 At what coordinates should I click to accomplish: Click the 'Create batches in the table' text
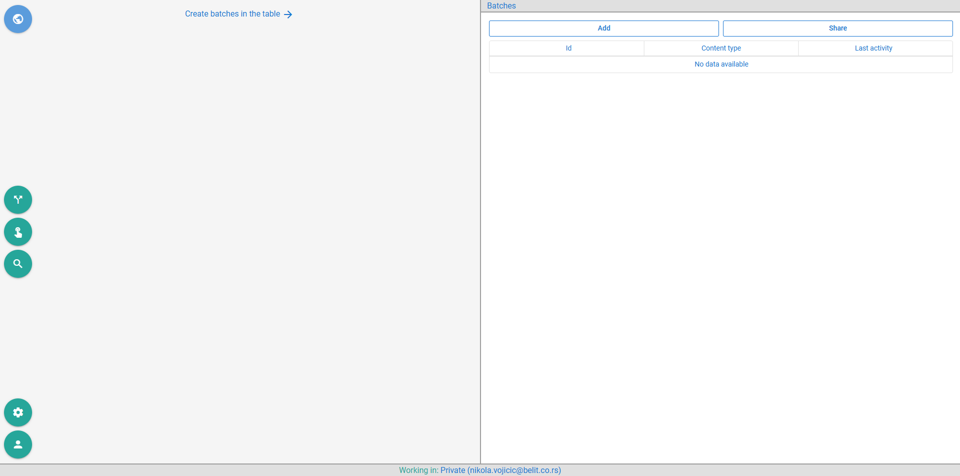(232, 14)
